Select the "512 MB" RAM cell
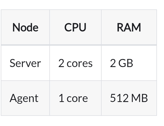This screenshot has width=164, height=126. pos(129,98)
